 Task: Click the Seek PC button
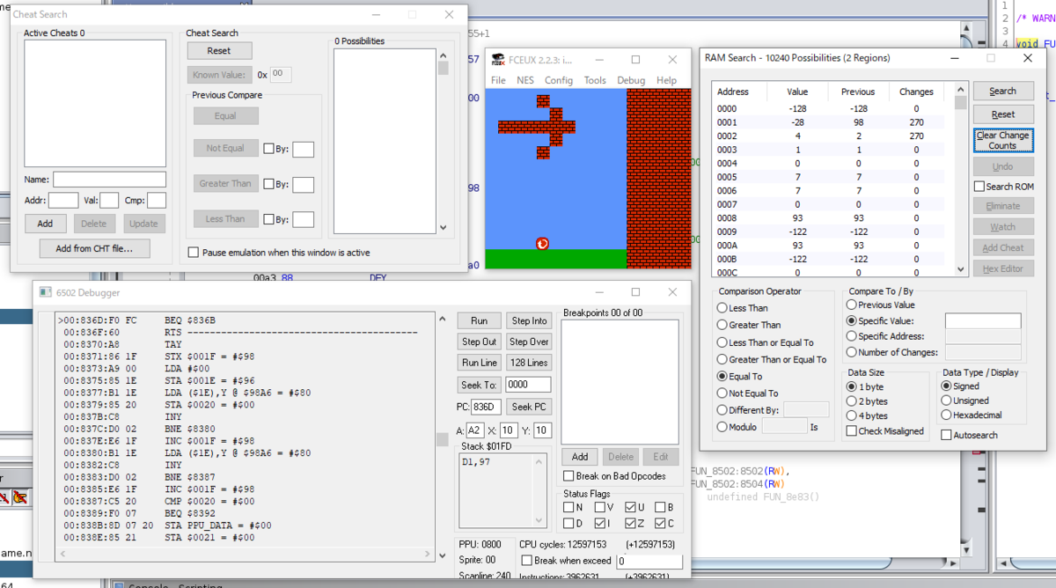pyautogui.click(x=529, y=407)
